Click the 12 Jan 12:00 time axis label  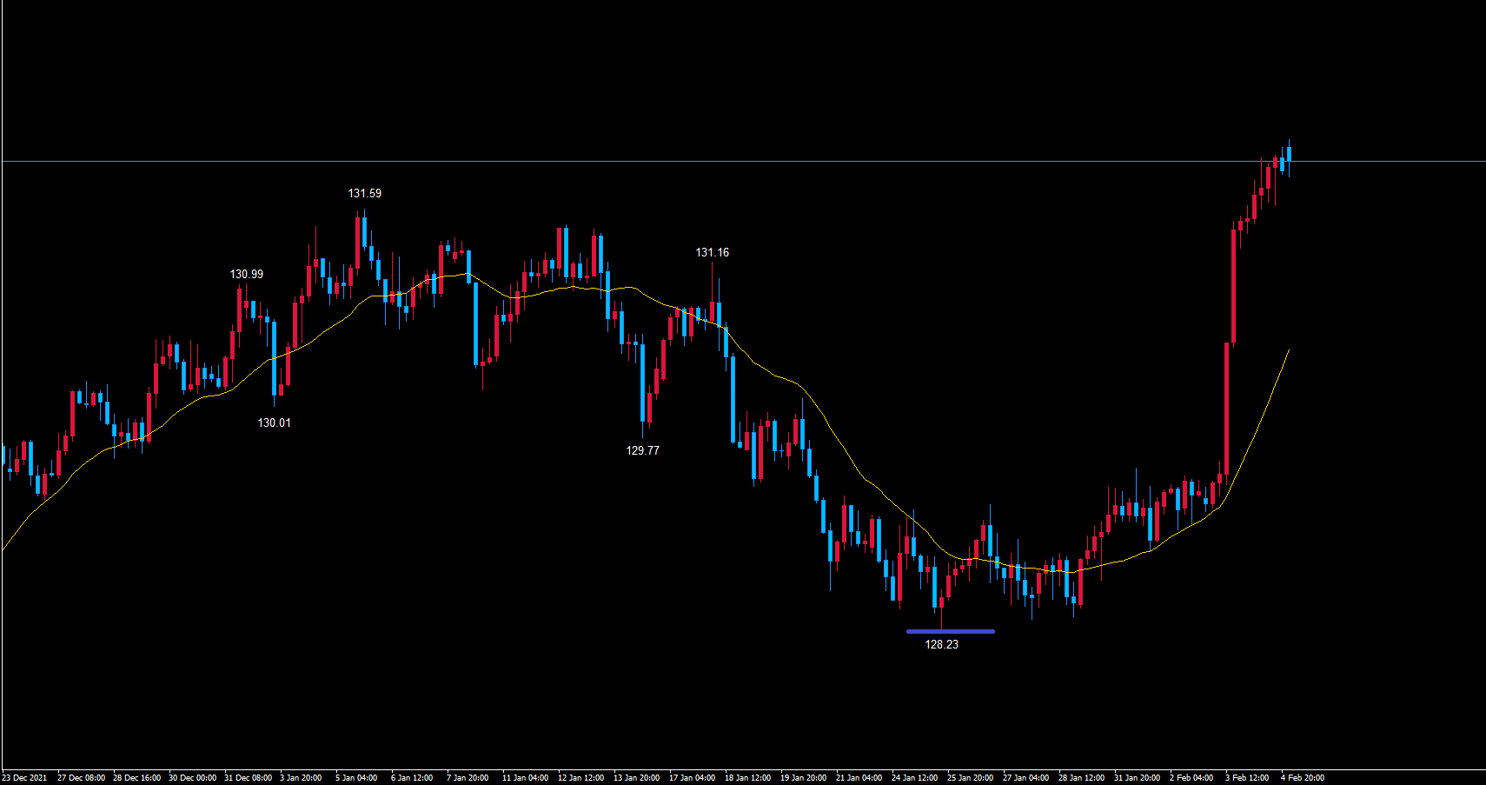(x=580, y=777)
